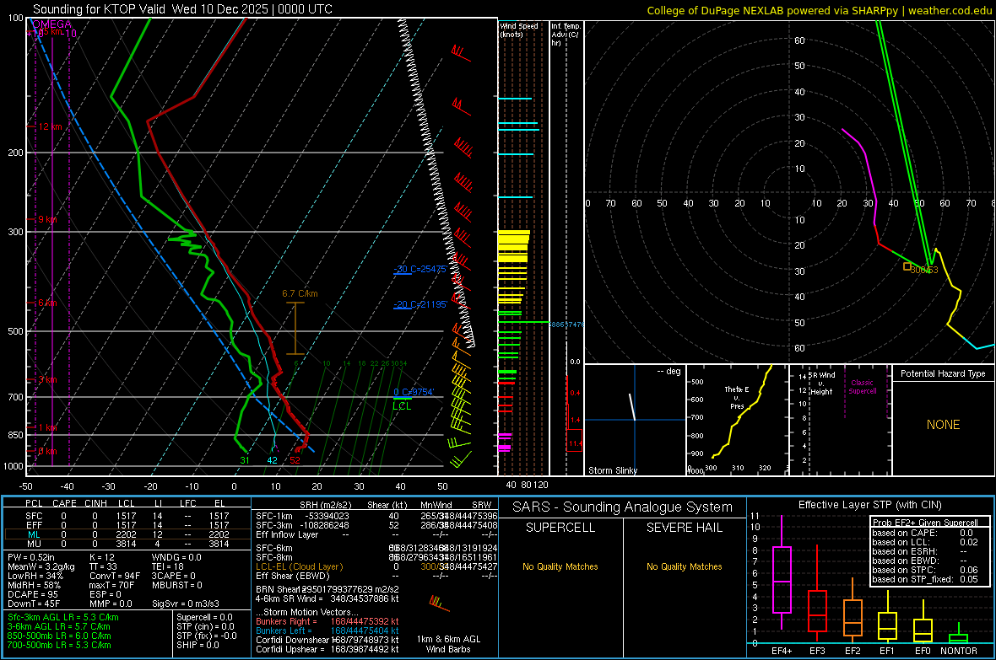Image resolution: width=996 pixels, height=660 pixels.
Task: Select "Sfc-3km AGL LR = 5.3 C/km" line
Action: (x=63, y=617)
